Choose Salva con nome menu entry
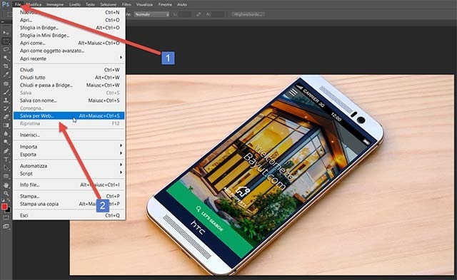The image size is (457, 280). tap(69, 100)
